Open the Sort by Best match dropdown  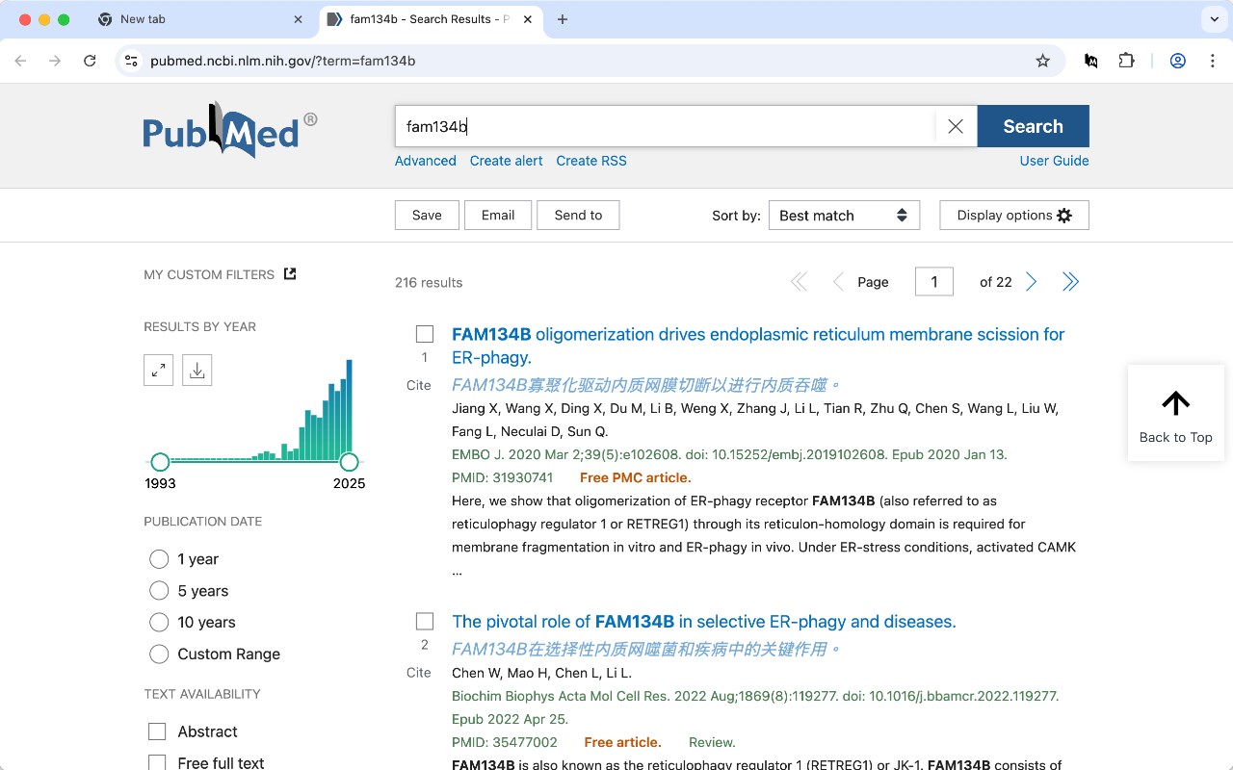(x=844, y=216)
